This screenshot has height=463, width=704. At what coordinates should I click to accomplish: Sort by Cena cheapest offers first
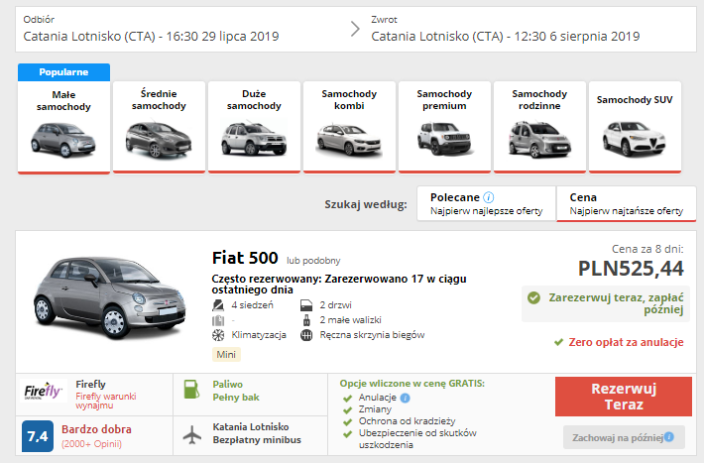point(627,204)
